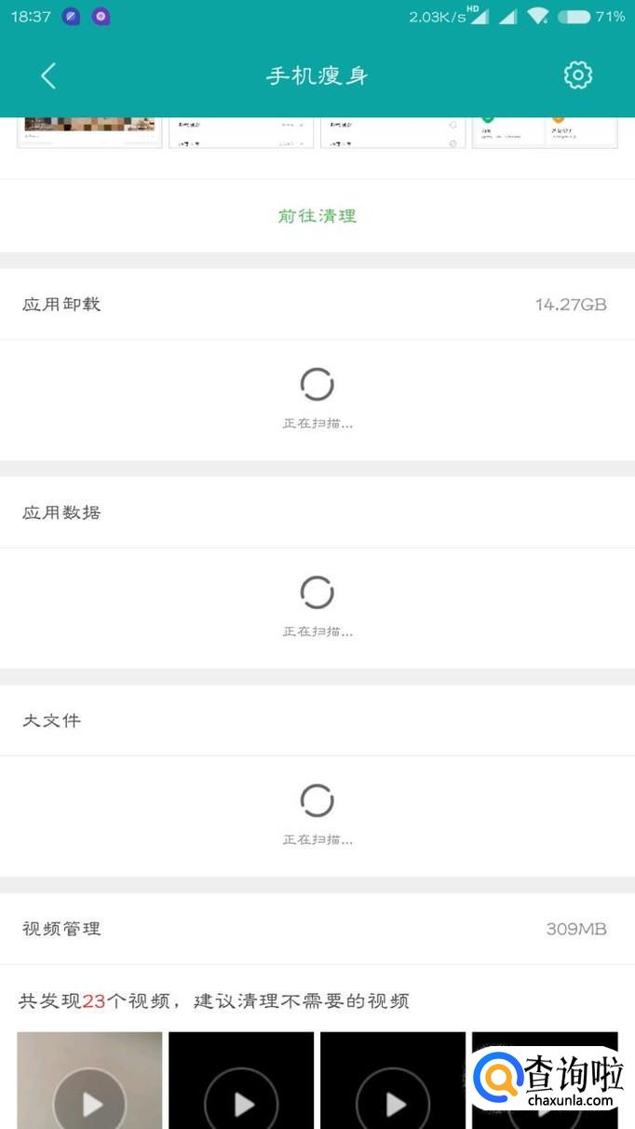The image size is (635, 1129).
Task: Play the third video thumbnail
Action: (394, 1104)
